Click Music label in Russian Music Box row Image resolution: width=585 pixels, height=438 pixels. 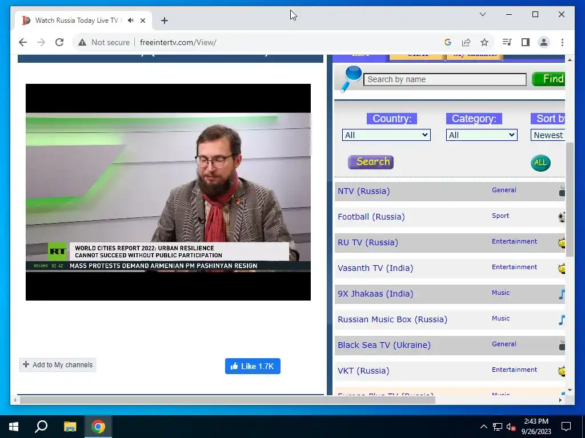tap(500, 318)
